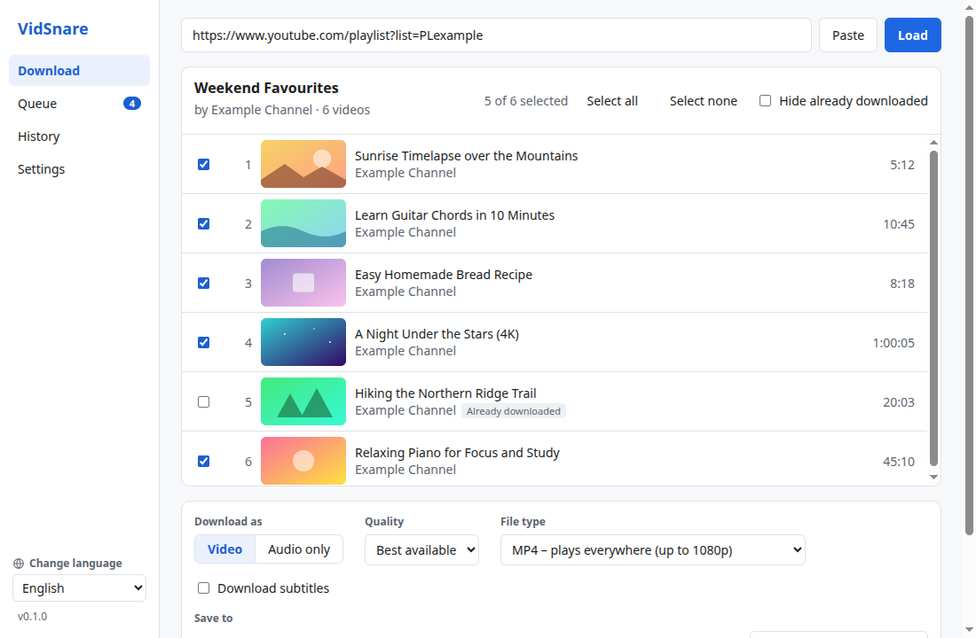Open the Queue section
Image resolution: width=976 pixels, height=638 pixels.
coord(79,103)
